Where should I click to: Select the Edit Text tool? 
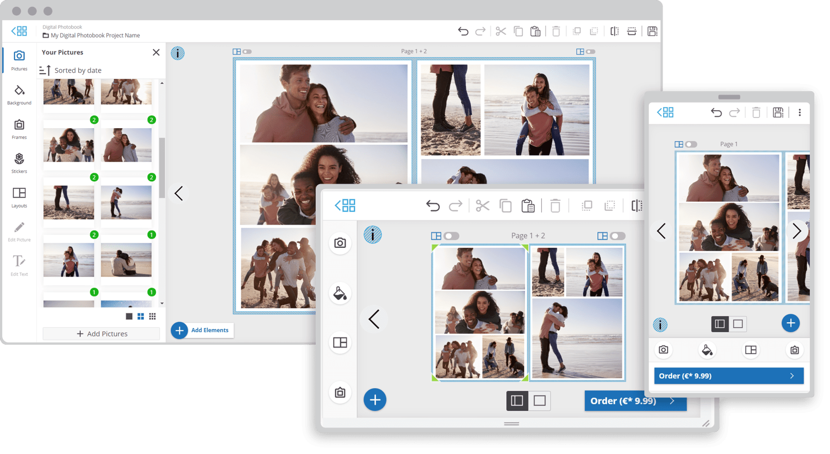click(19, 266)
